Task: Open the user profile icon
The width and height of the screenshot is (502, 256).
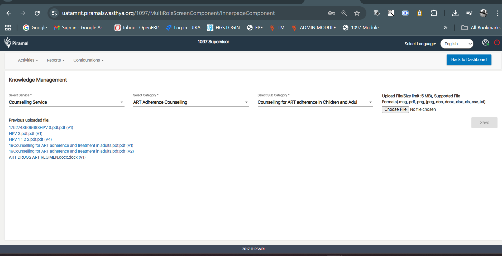Action: tap(485, 42)
